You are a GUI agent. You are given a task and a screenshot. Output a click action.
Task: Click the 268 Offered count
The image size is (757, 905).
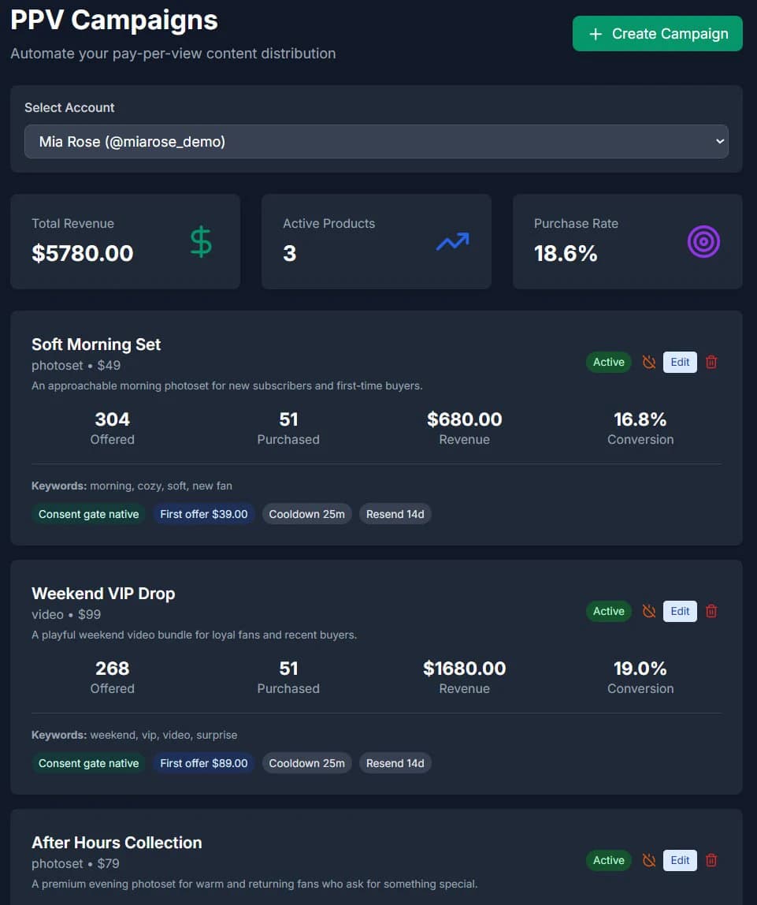coord(113,669)
